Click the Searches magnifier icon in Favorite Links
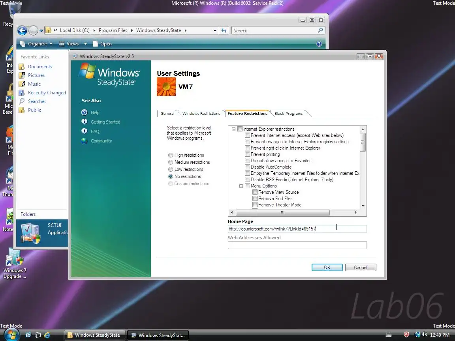 coord(22,101)
